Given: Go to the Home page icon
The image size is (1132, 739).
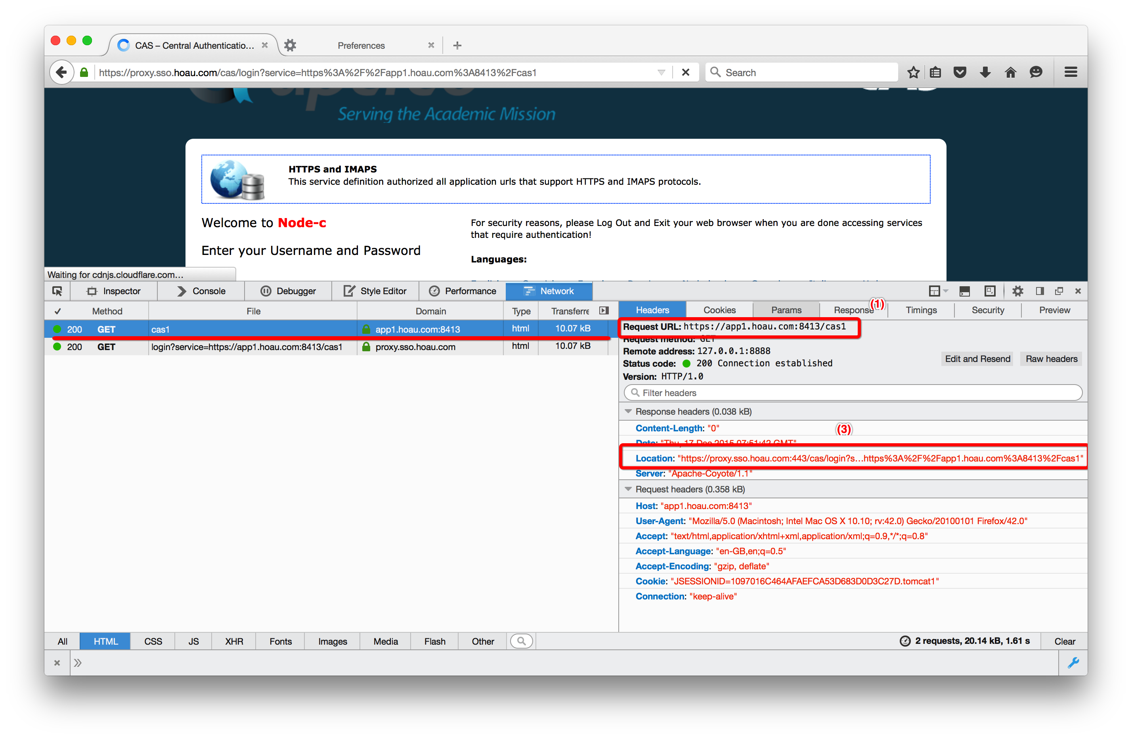Looking at the screenshot, I should [x=1010, y=72].
